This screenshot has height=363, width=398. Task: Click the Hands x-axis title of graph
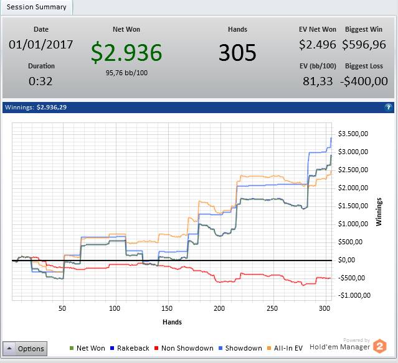point(171,321)
